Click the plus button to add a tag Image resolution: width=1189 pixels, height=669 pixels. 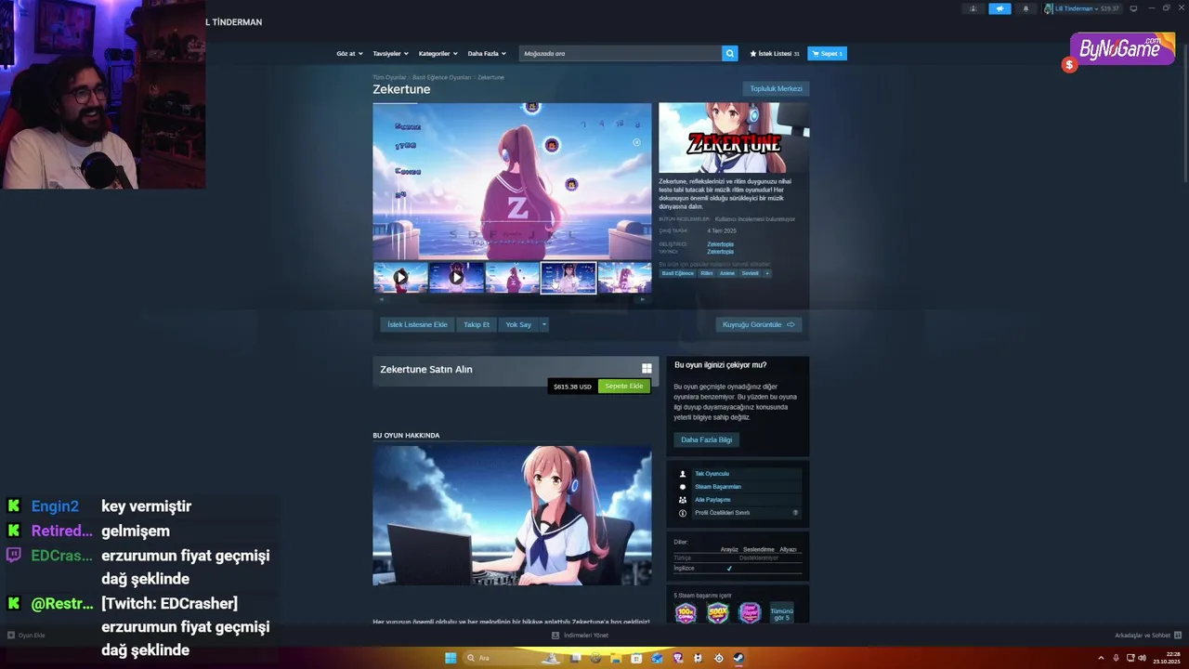tap(767, 273)
